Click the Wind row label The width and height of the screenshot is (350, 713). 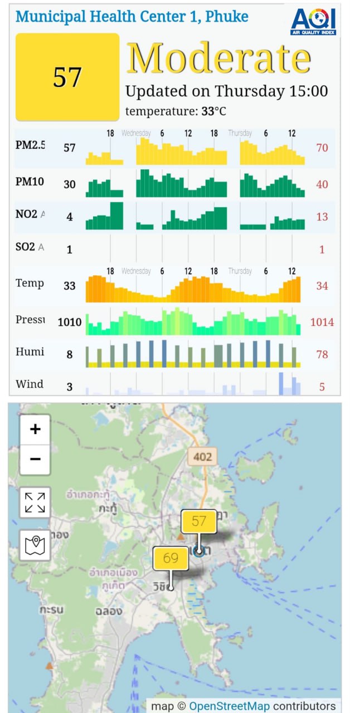(30, 384)
